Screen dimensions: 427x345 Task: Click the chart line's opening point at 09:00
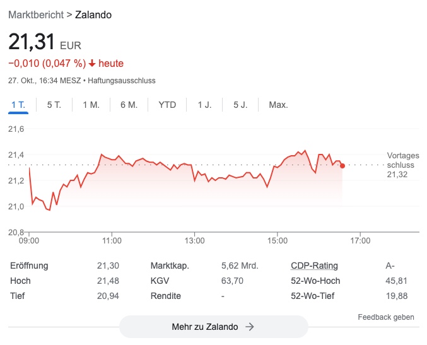30,168
